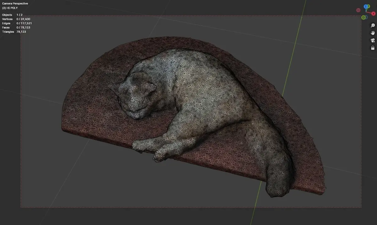The image size is (377, 225).
Task: Click the green Y axis on the gizmo
Action: point(369,6)
